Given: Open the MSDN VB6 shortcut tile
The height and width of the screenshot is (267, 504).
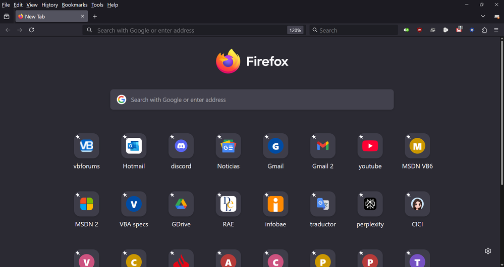Looking at the screenshot, I should click(417, 146).
